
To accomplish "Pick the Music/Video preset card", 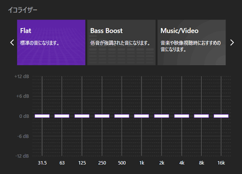I will tap(191, 42).
